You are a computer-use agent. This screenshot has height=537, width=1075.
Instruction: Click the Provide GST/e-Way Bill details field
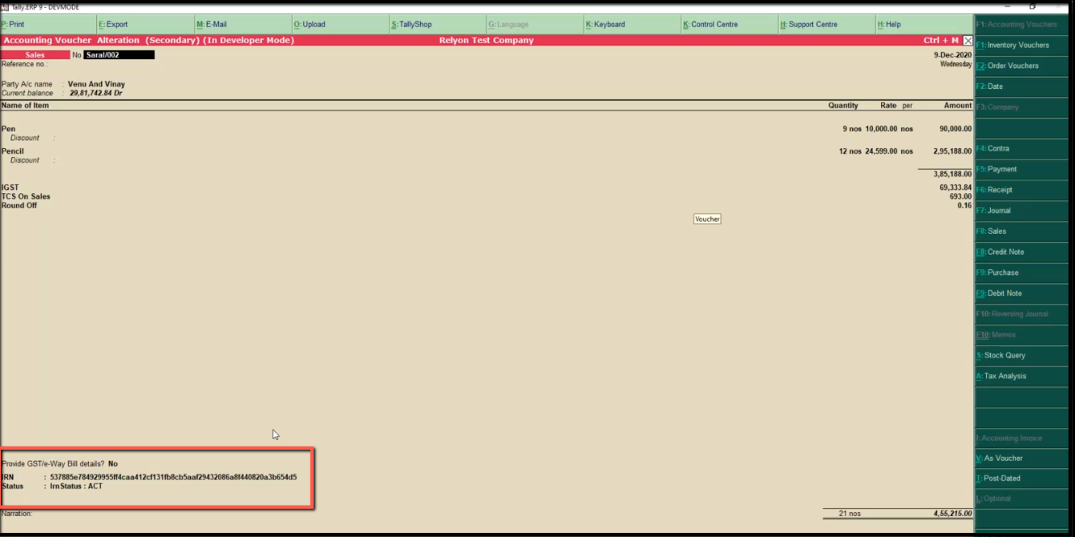point(60,464)
